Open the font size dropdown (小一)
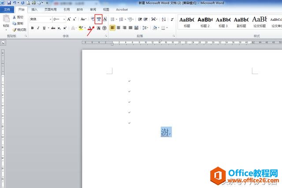Image resolution: width=282 pixels, height=188 pixels. (x=64, y=19)
